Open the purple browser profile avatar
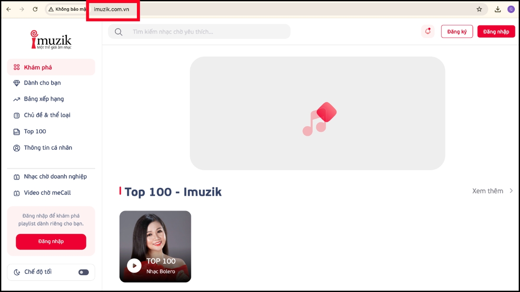Screen dimensions: 520x292 pos(511,9)
